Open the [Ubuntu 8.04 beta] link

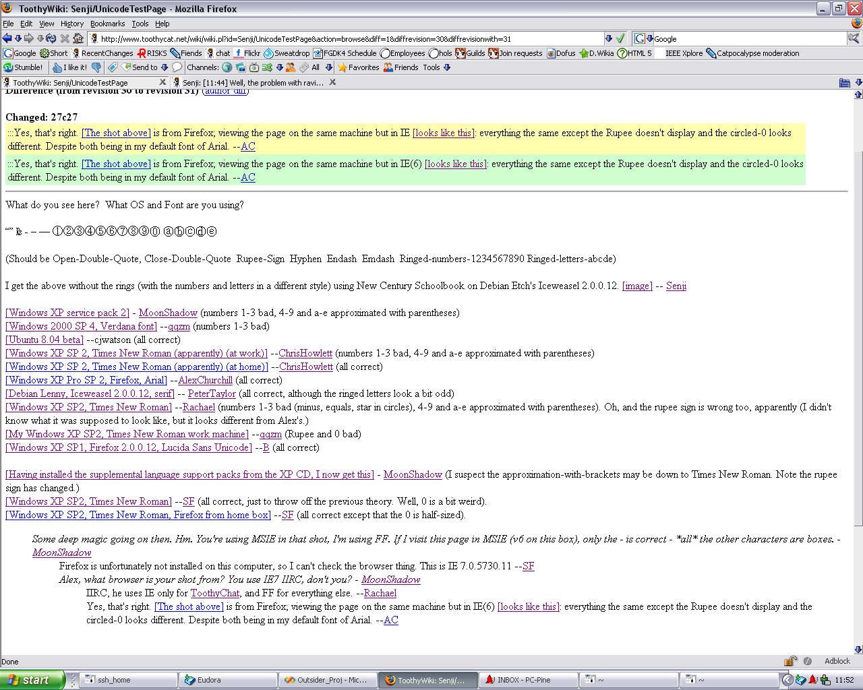pos(44,340)
